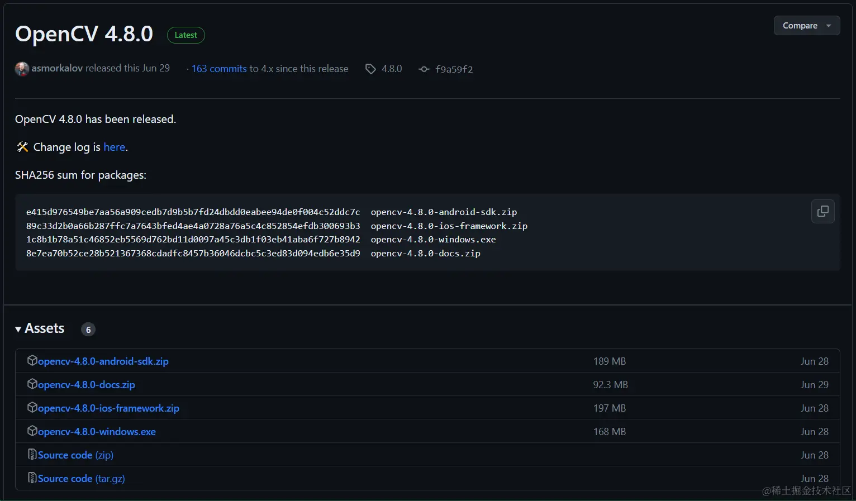
Task: Download opencv-4.8.0-windows.exe asset
Action: click(x=97, y=432)
